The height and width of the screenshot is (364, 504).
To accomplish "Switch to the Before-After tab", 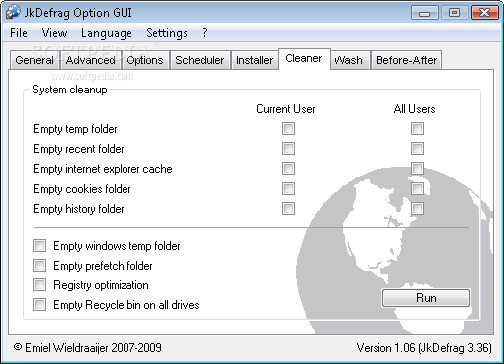I will tap(406, 60).
